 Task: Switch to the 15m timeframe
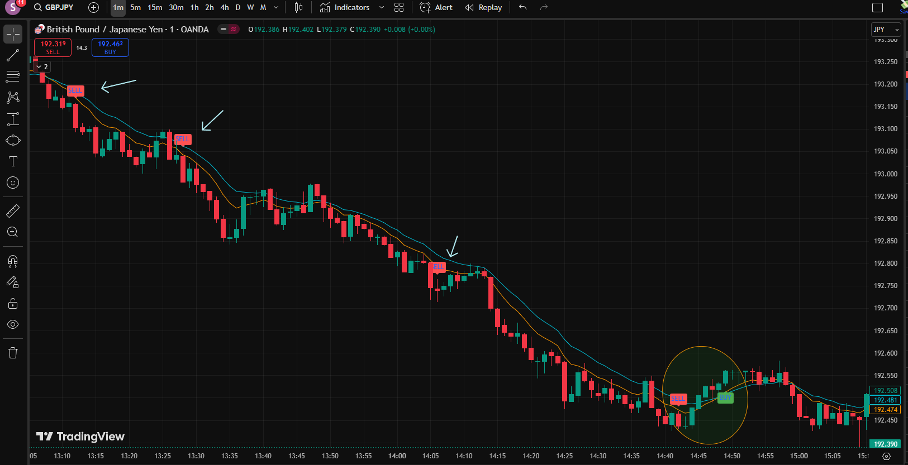155,7
